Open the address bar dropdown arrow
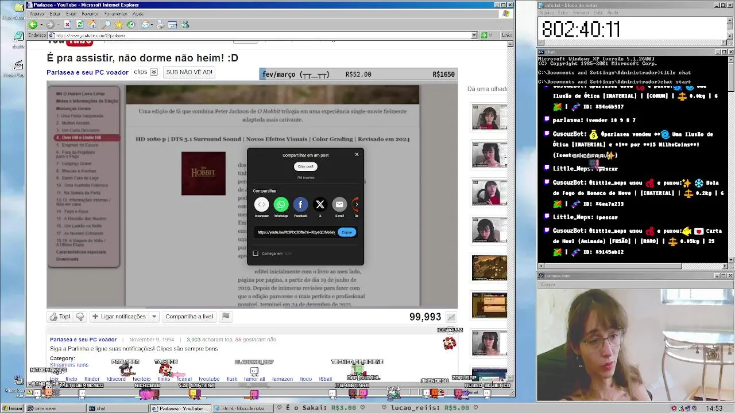Image resolution: width=735 pixels, height=413 pixels. point(474,35)
